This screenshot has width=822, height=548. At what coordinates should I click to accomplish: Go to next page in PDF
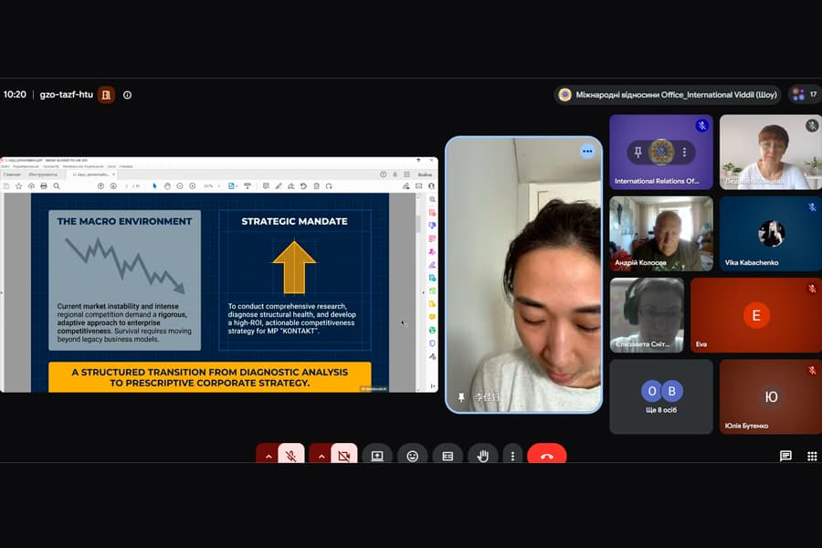point(113,186)
